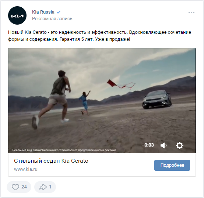Click the share counter showing 1
The image size is (204, 198).
pos(50,187)
